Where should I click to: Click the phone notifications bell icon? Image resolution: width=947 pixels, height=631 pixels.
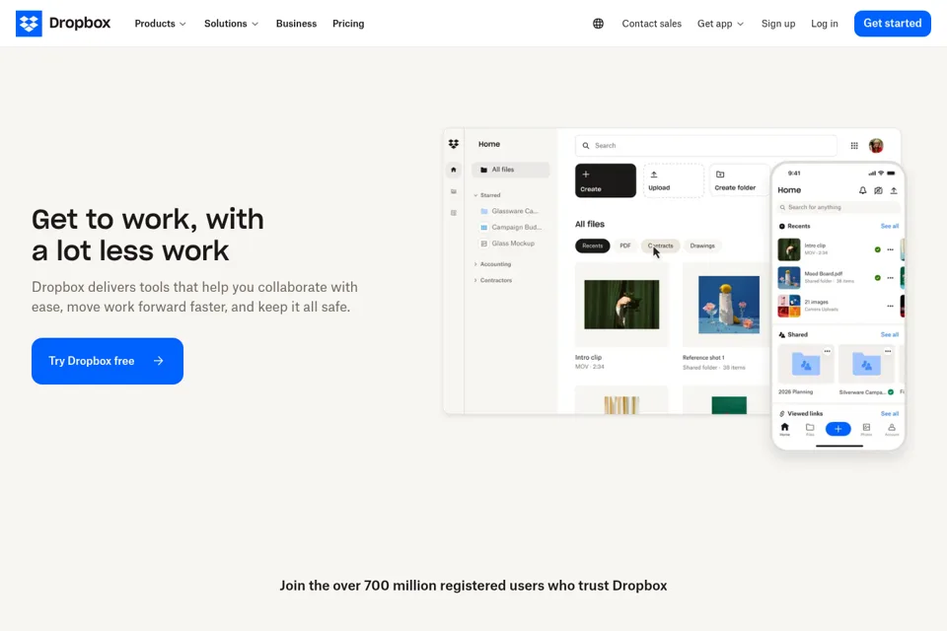pos(862,190)
